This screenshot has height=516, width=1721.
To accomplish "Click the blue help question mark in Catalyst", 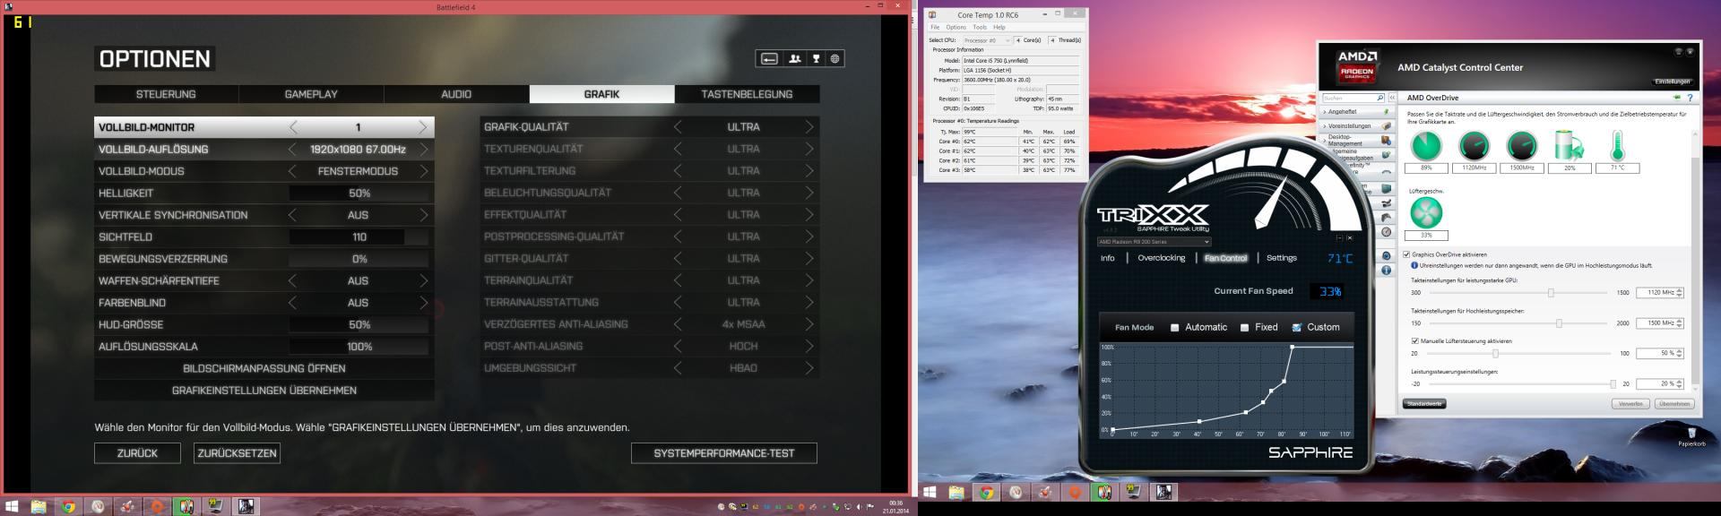I will point(1690,98).
